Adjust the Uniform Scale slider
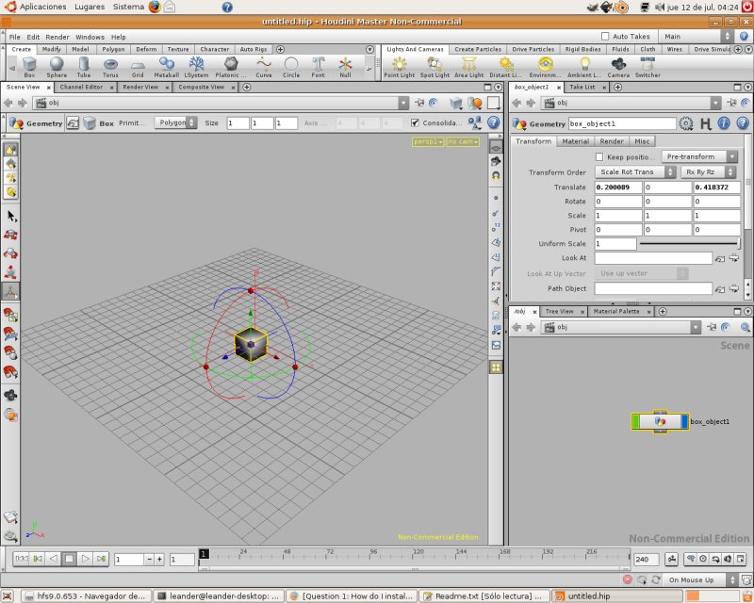The image size is (754, 603). click(690, 244)
